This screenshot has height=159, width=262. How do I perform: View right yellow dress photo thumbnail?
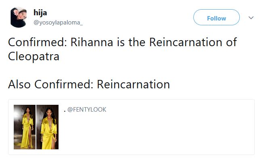[x=48, y=127]
